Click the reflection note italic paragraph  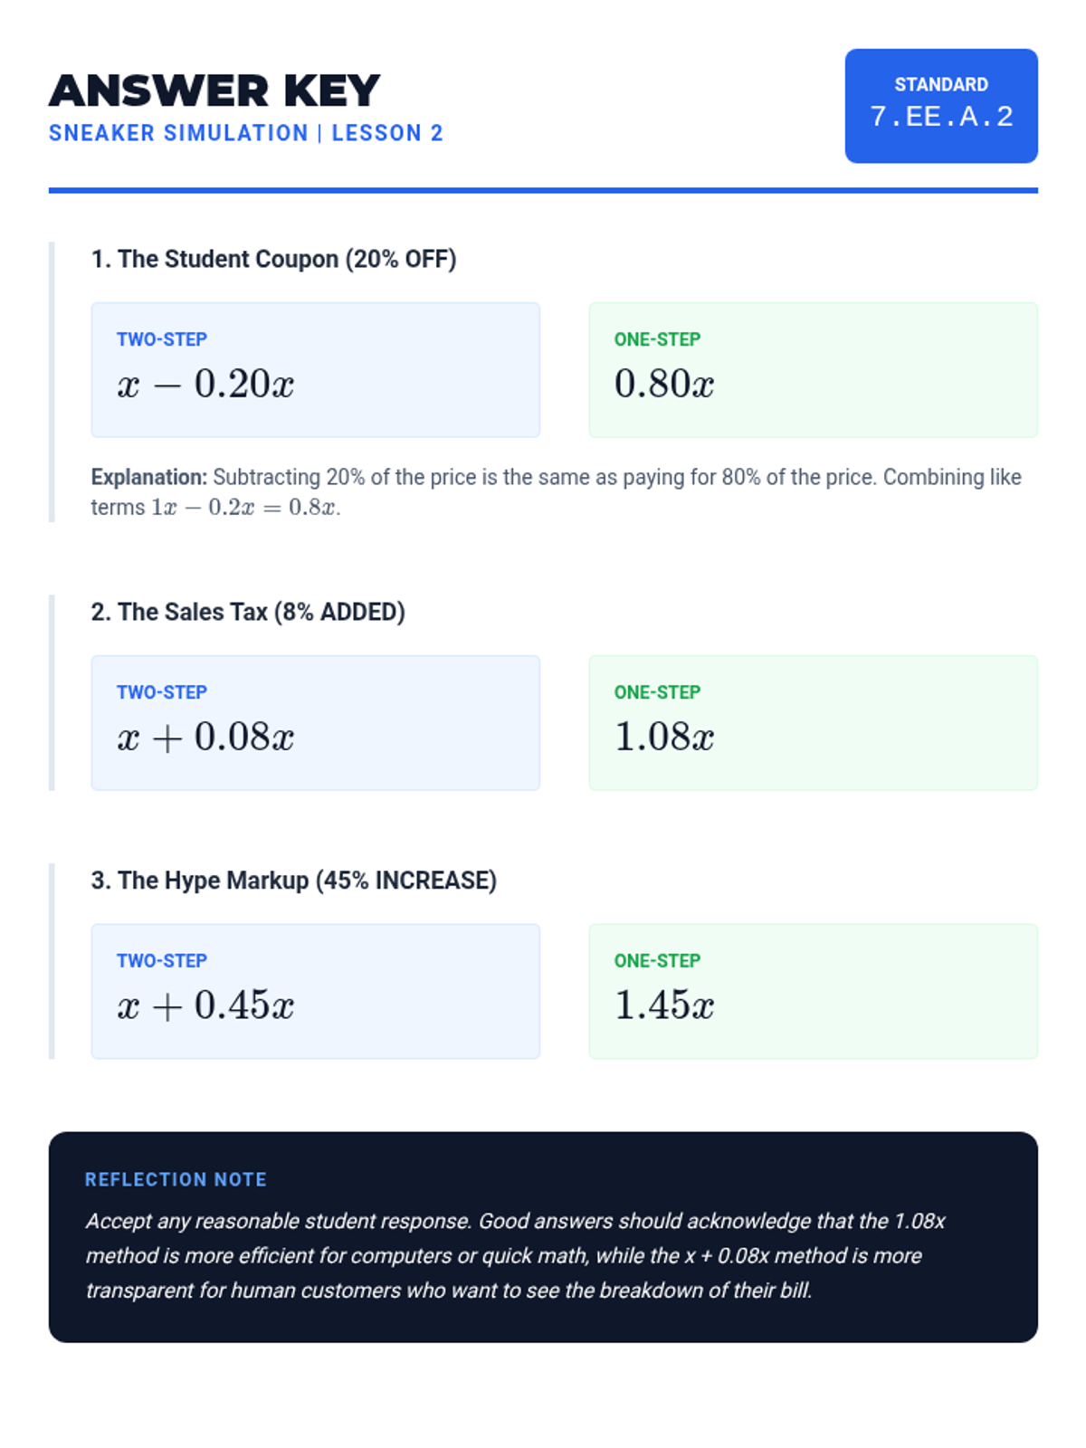coord(515,1256)
